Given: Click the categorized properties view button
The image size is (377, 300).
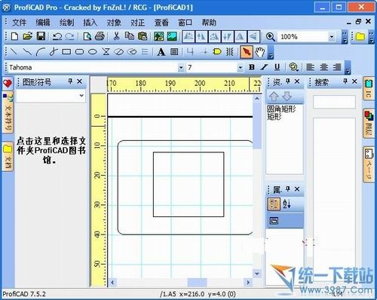Looking at the screenshot, I should [x=274, y=204].
